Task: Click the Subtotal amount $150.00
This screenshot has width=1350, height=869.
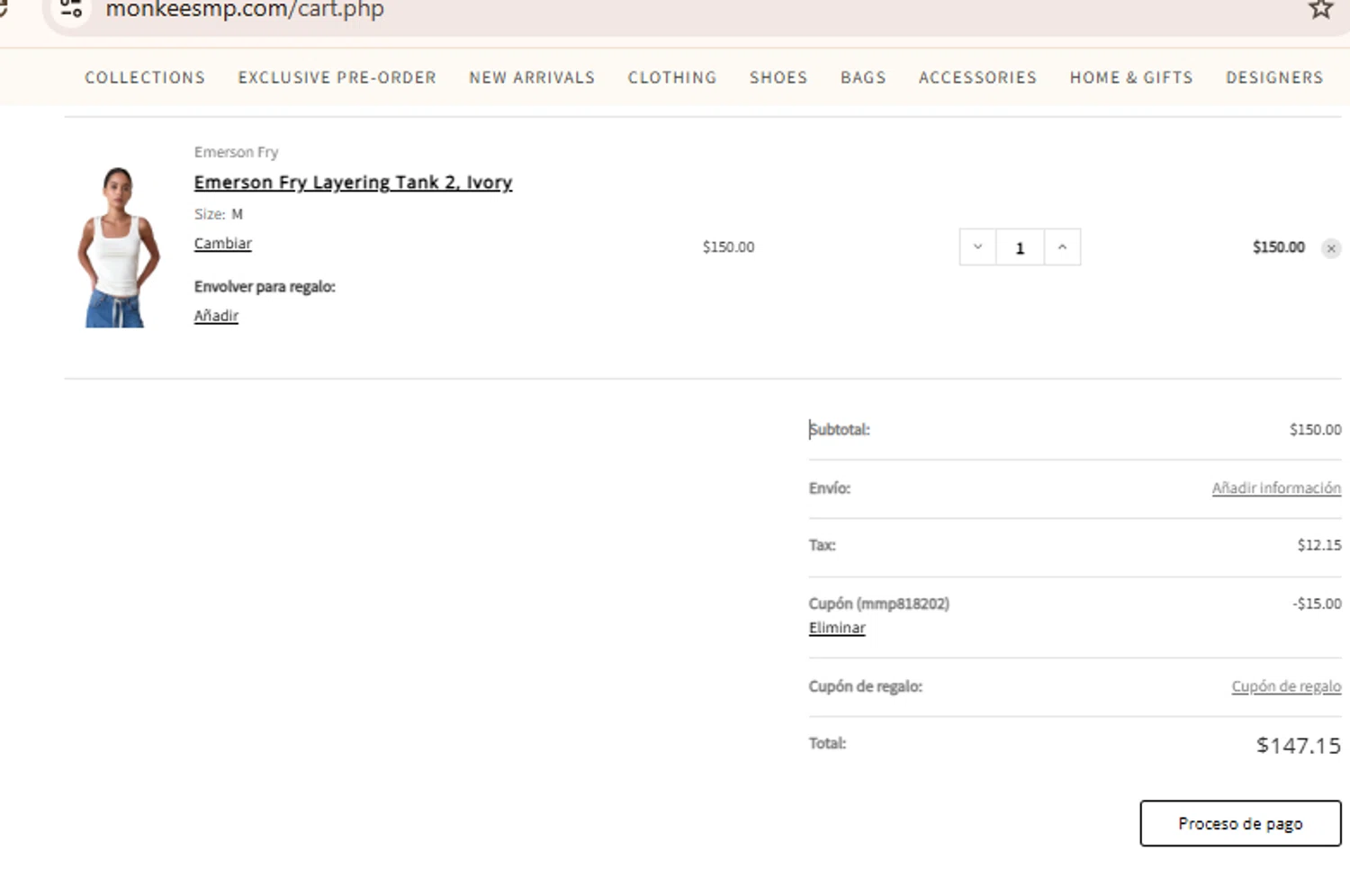Action: [x=1315, y=429]
